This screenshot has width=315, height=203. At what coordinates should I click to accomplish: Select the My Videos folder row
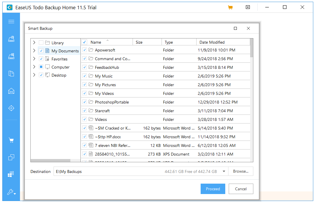[166, 93]
